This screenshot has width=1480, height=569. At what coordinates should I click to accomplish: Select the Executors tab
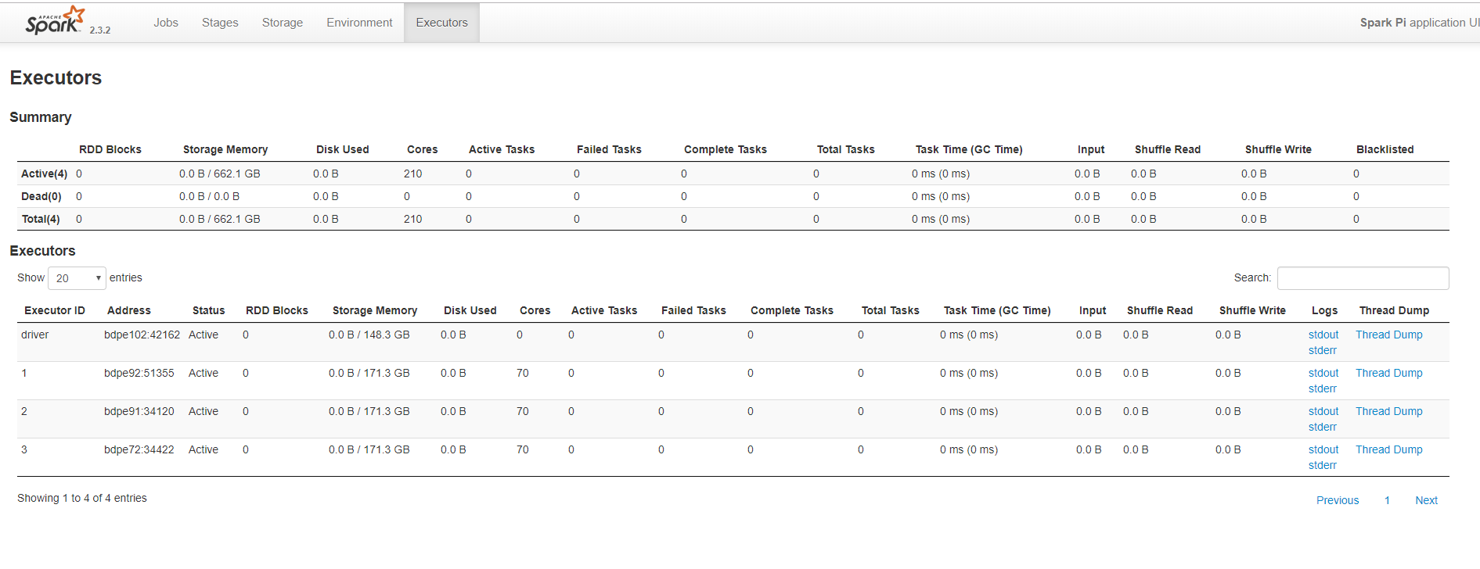click(x=442, y=23)
